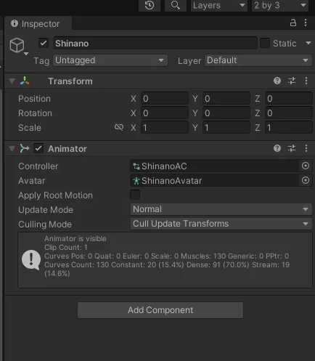
Task: Click the Scale X field
Action: tap(165, 128)
